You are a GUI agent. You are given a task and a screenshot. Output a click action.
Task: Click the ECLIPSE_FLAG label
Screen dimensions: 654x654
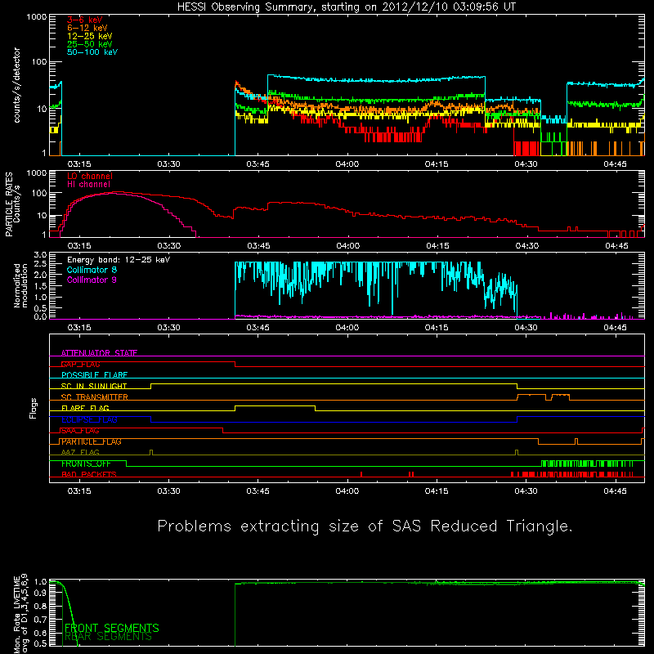point(89,419)
